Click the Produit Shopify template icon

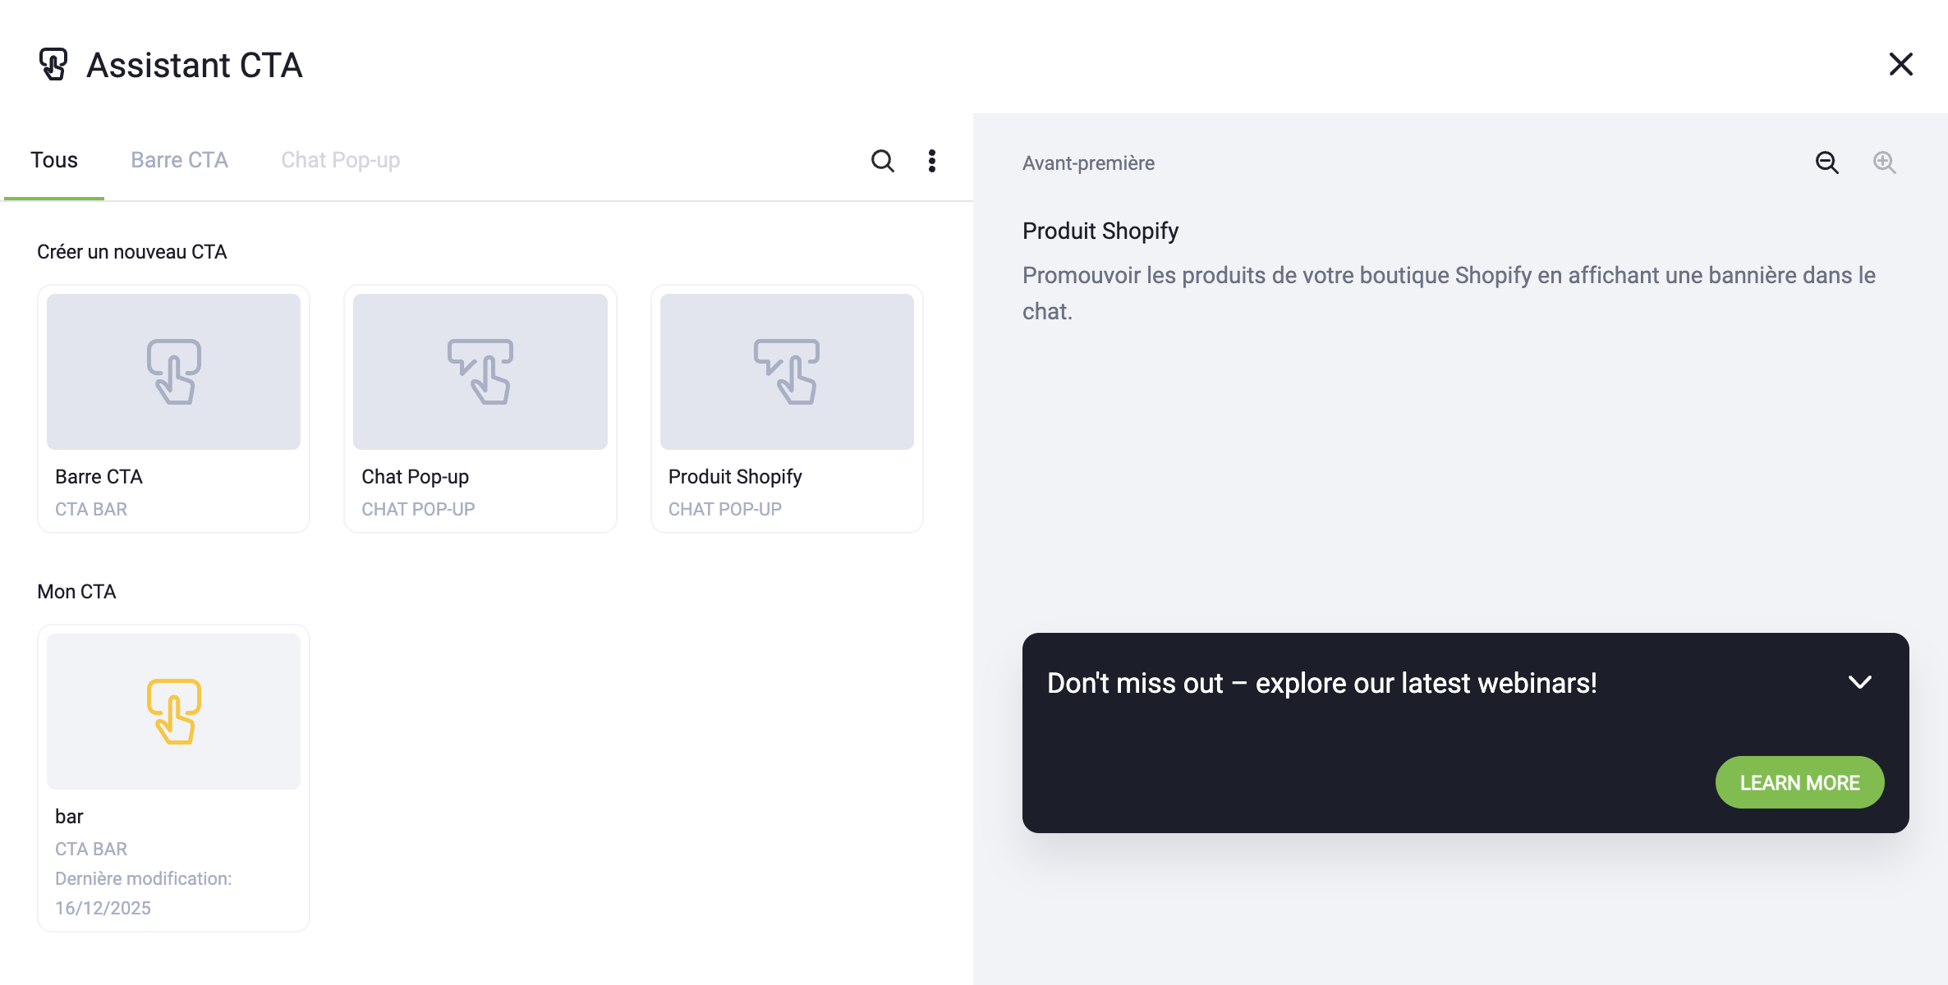pos(787,372)
